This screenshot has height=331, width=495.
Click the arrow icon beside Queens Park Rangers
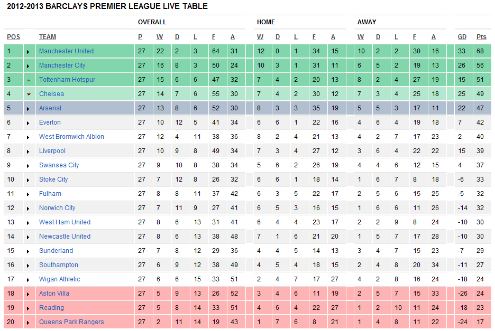coord(29,322)
